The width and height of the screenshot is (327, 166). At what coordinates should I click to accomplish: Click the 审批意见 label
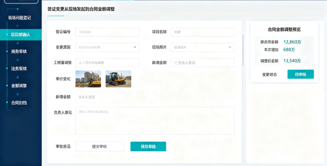63,147
